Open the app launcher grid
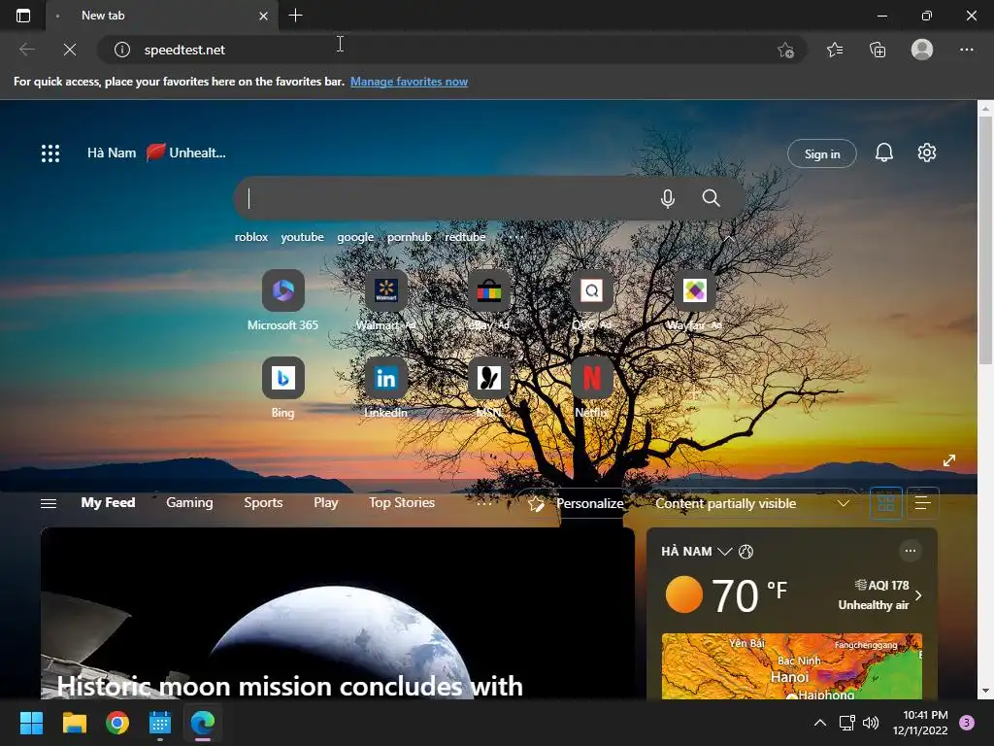The image size is (994, 746). point(50,153)
